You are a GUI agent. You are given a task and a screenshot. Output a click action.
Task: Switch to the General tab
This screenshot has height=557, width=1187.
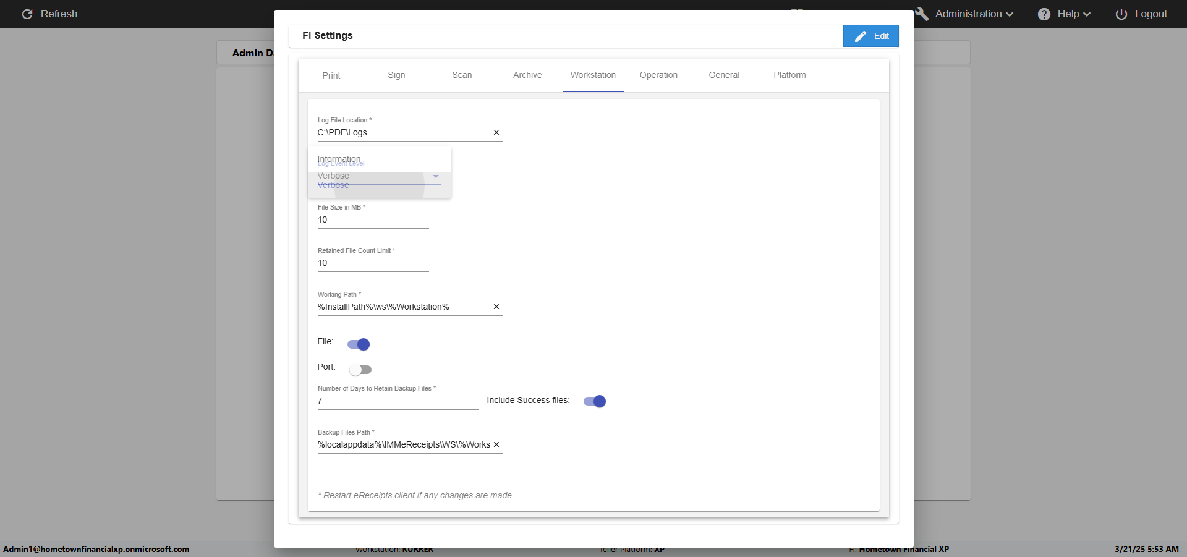point(724,75)
